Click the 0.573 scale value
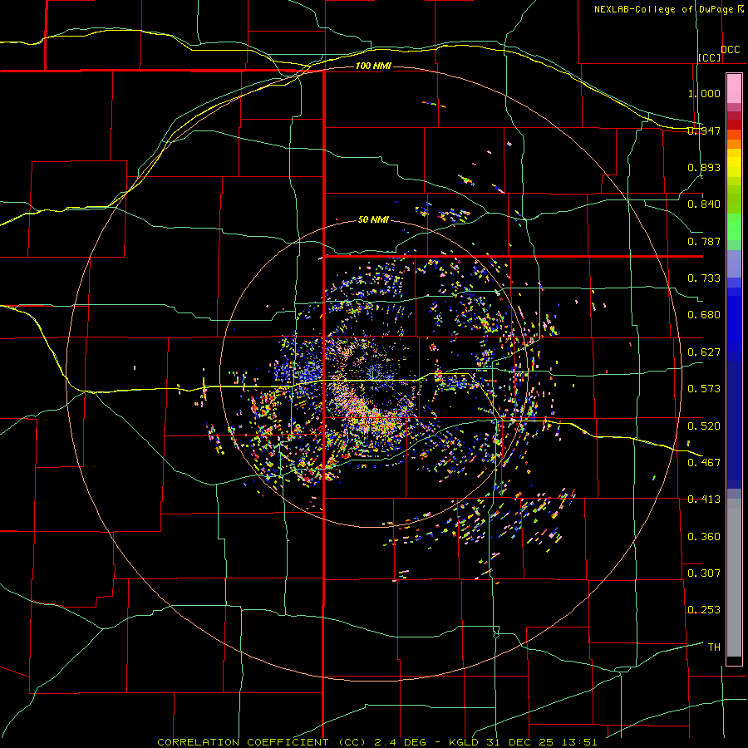Screen dimensions: 748x748 click(704, 389)
